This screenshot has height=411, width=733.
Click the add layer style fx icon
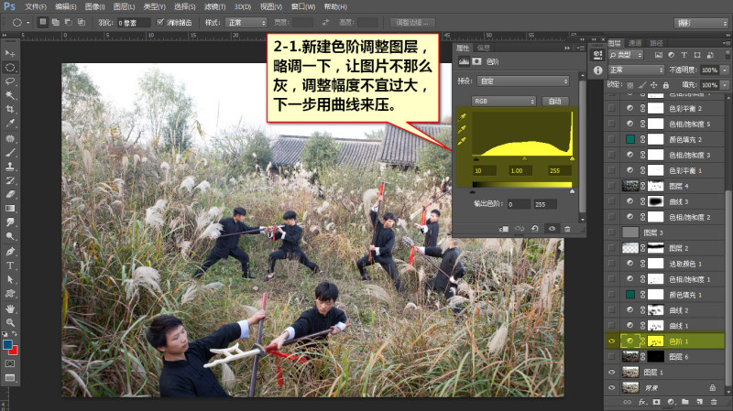(x=642, y=402)
